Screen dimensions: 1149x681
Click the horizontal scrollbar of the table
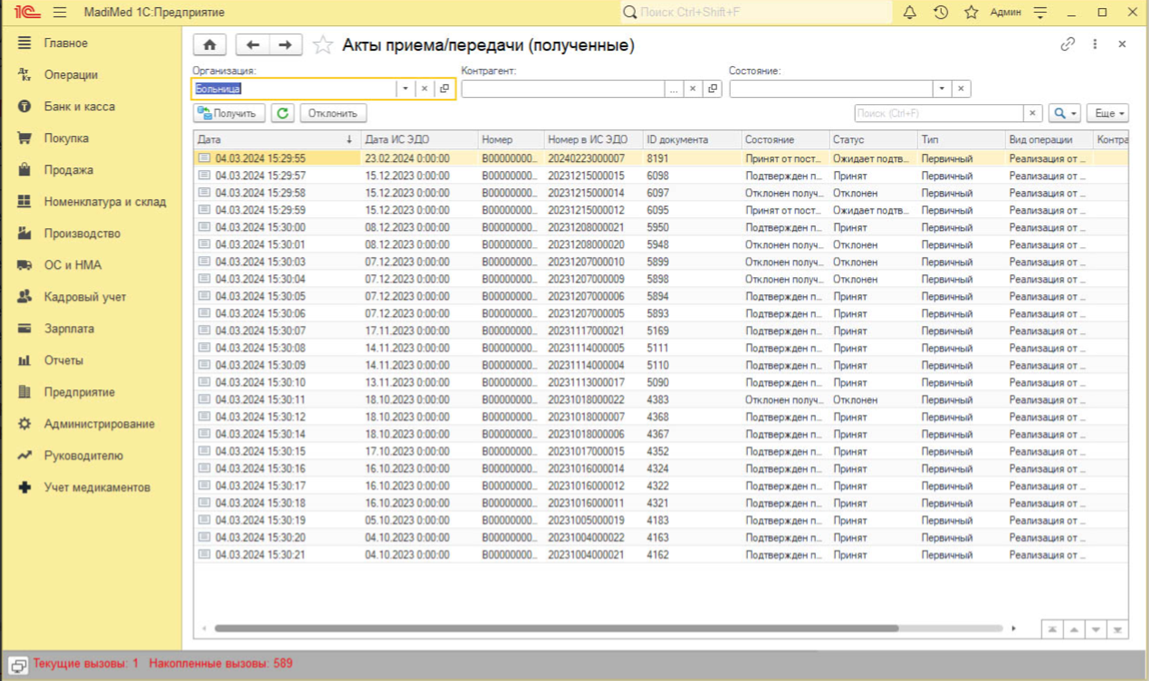(x=556, y=628)
